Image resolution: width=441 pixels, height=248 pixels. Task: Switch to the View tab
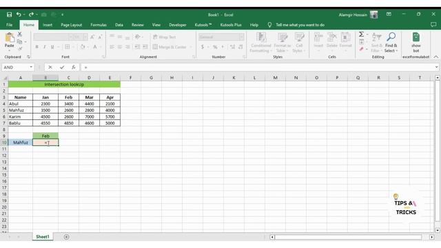156,25
